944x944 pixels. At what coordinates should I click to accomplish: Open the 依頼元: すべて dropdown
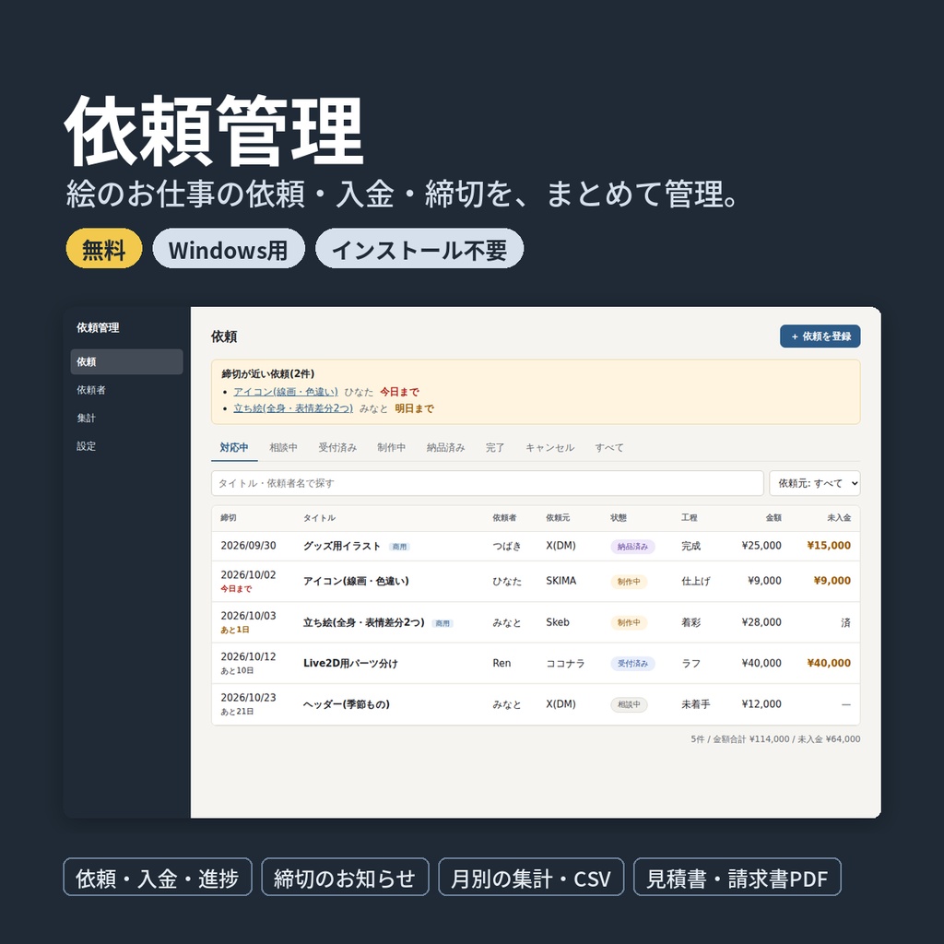[815, 483]
